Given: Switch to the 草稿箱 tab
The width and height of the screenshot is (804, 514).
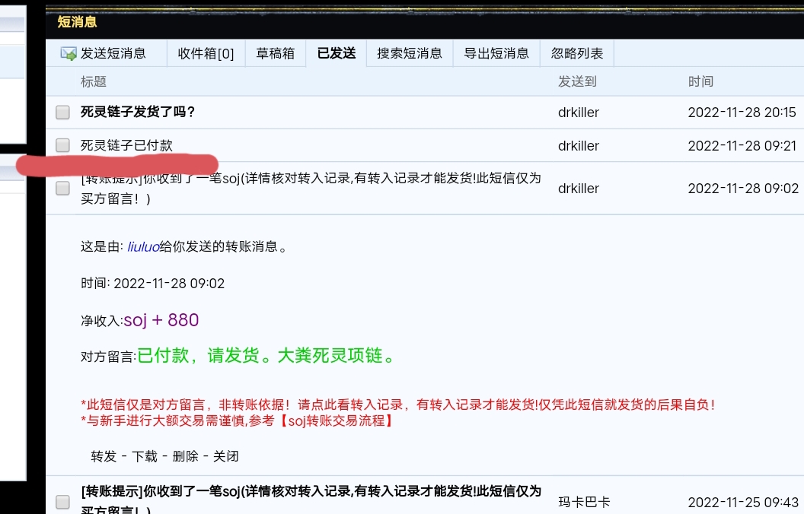Looking at the screenshot, I should [275, 53].
